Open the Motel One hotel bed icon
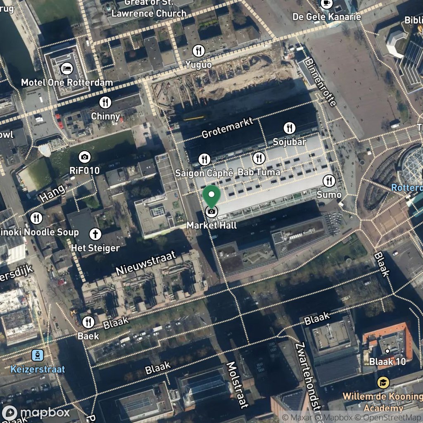 tap(67, 69)
